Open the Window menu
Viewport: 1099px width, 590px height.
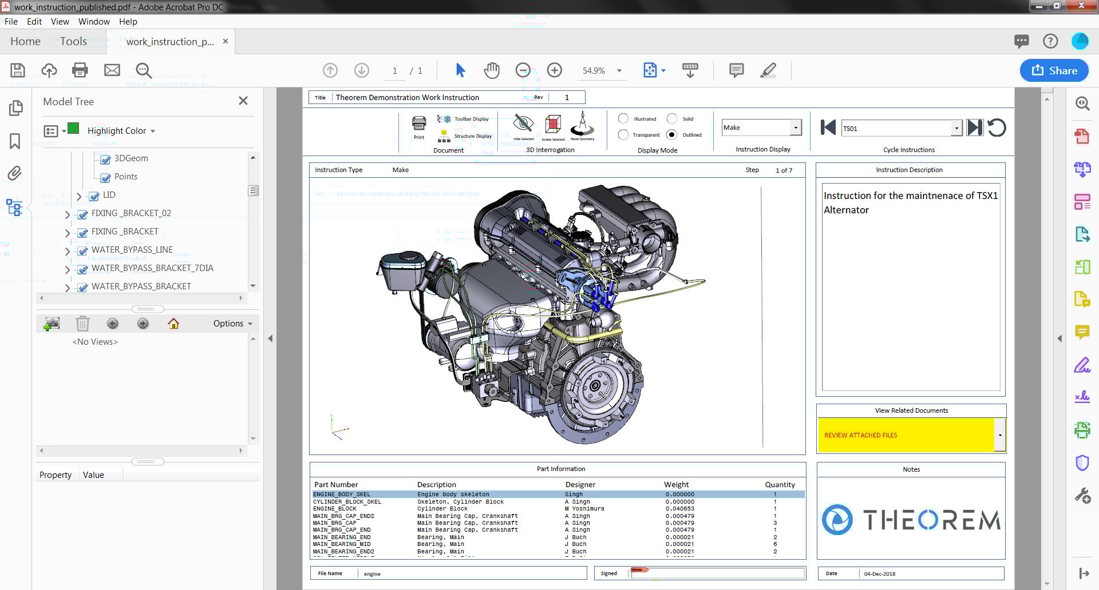(94, 21)
